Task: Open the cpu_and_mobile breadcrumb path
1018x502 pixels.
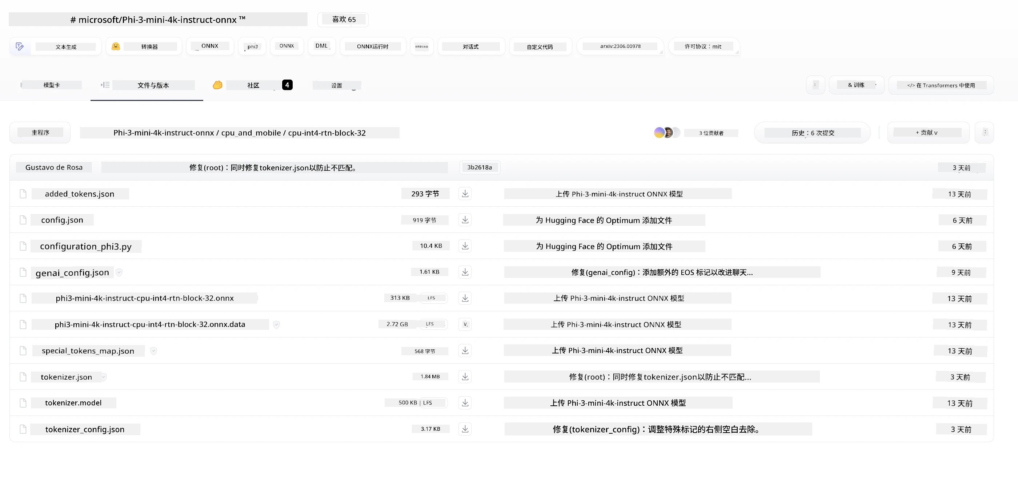Action: (x=251, y=133)
